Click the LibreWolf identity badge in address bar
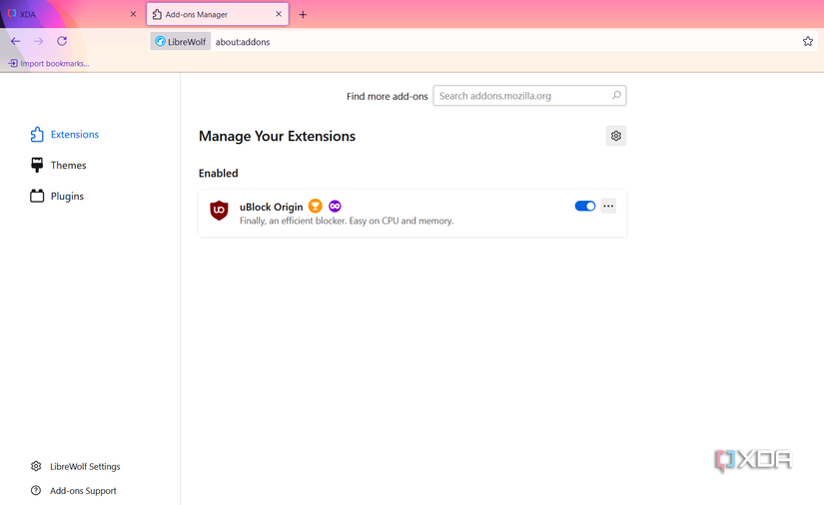Viewport: 824px width, 505px height. 180,42
